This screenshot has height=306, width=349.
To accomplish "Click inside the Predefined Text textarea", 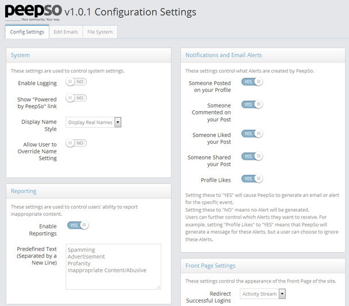I will pos(113,267).
